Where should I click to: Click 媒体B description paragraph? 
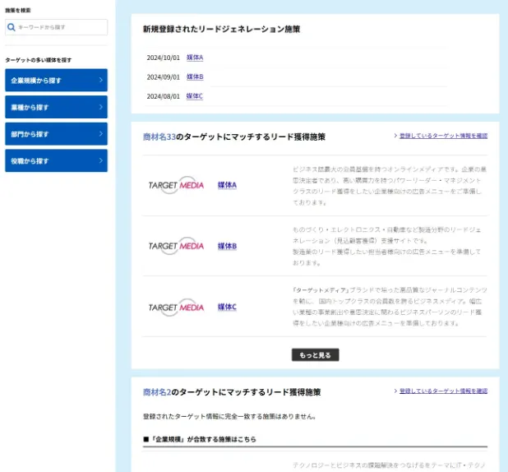[387, 247]
